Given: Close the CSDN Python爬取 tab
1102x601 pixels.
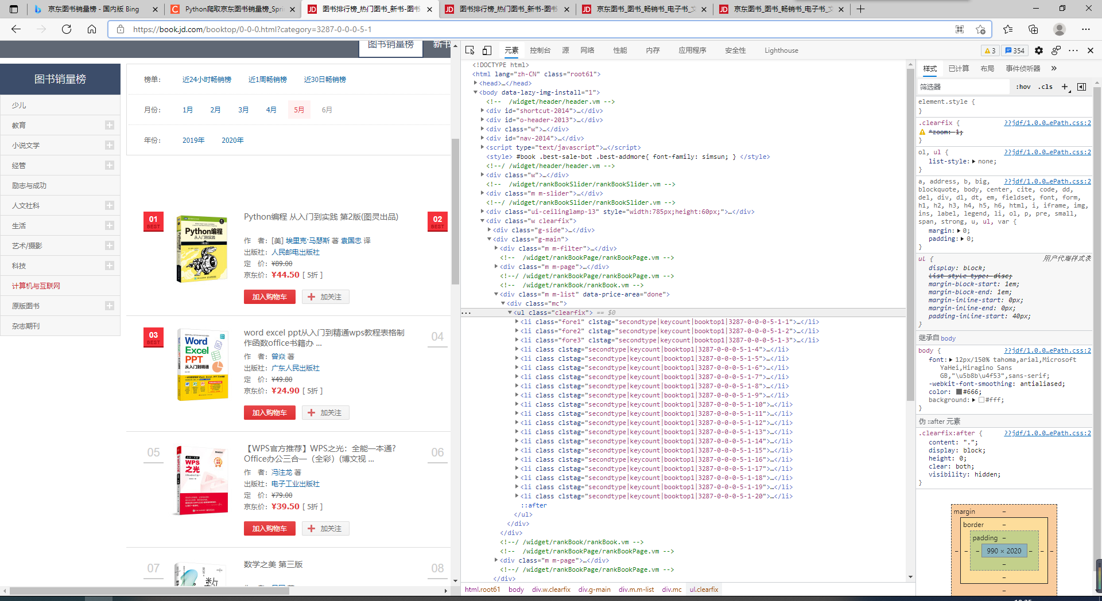Looking at the screenshot, I should pos(292,9).
